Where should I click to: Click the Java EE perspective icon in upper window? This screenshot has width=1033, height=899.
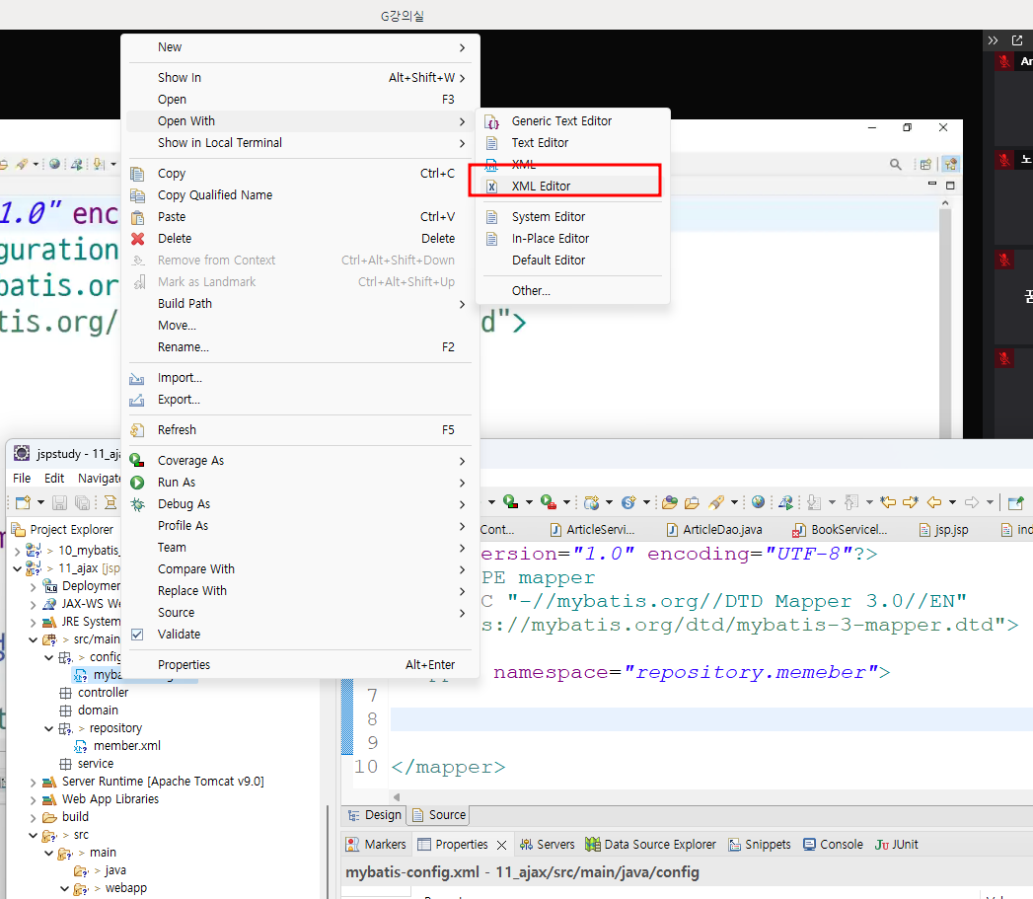point(950,164)
